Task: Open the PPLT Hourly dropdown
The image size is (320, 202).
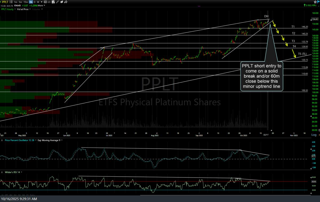Action: [x=15, y=9]
